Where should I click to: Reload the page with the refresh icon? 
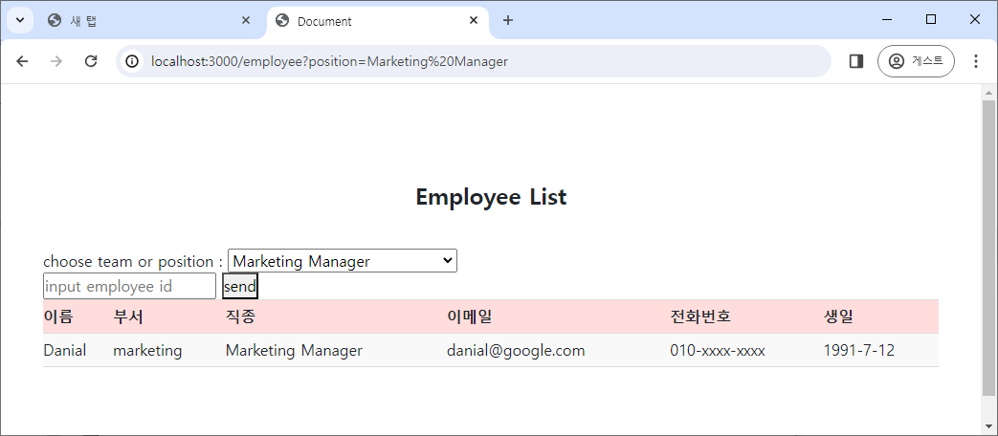[91, 61]
